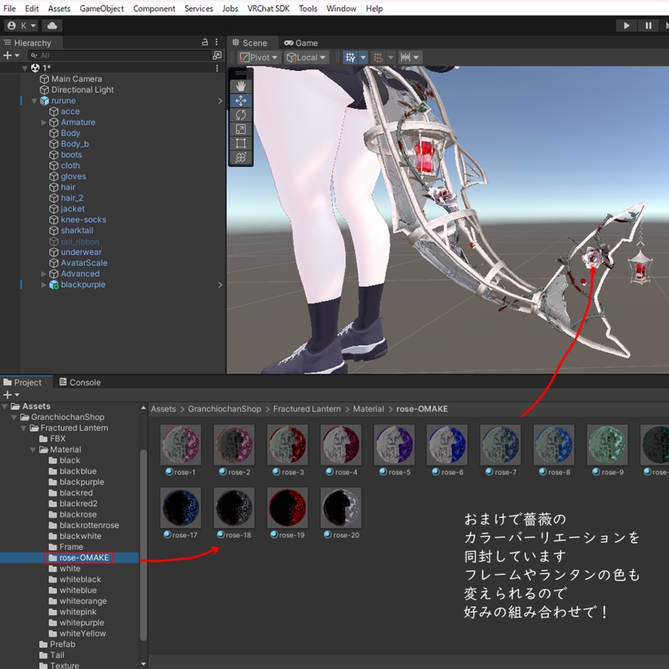This screenshot has height=669, width=669.
Task: Select the rose-3 material
Action: [x=287, y=450]
